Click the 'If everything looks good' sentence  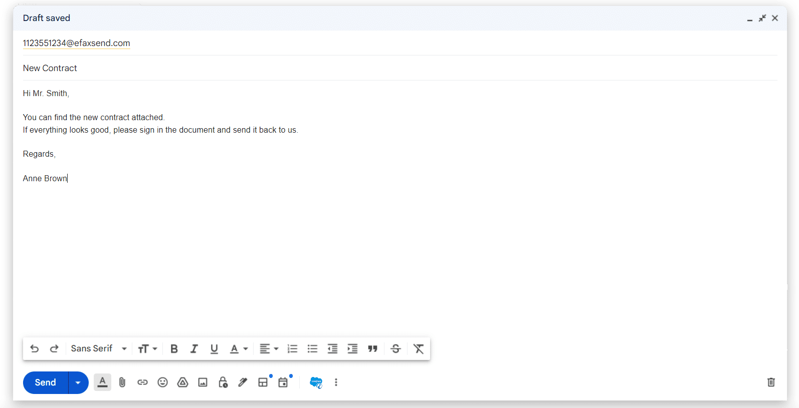tap(160, 130)
